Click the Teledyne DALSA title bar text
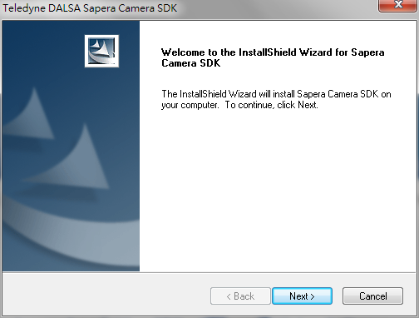This screenshot has width=419, height=318. pyautogui.click(x=90, y=7)
